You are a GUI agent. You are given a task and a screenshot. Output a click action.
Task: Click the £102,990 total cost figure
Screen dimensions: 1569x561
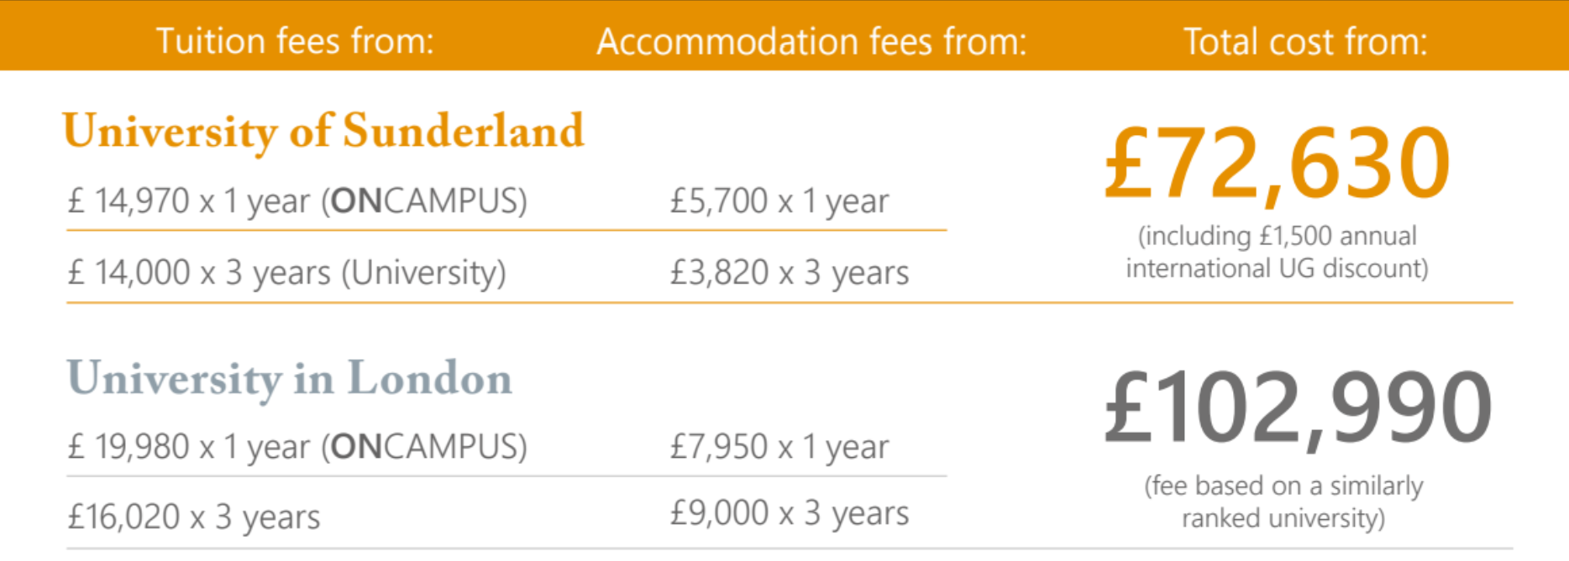coord(1298,408)
